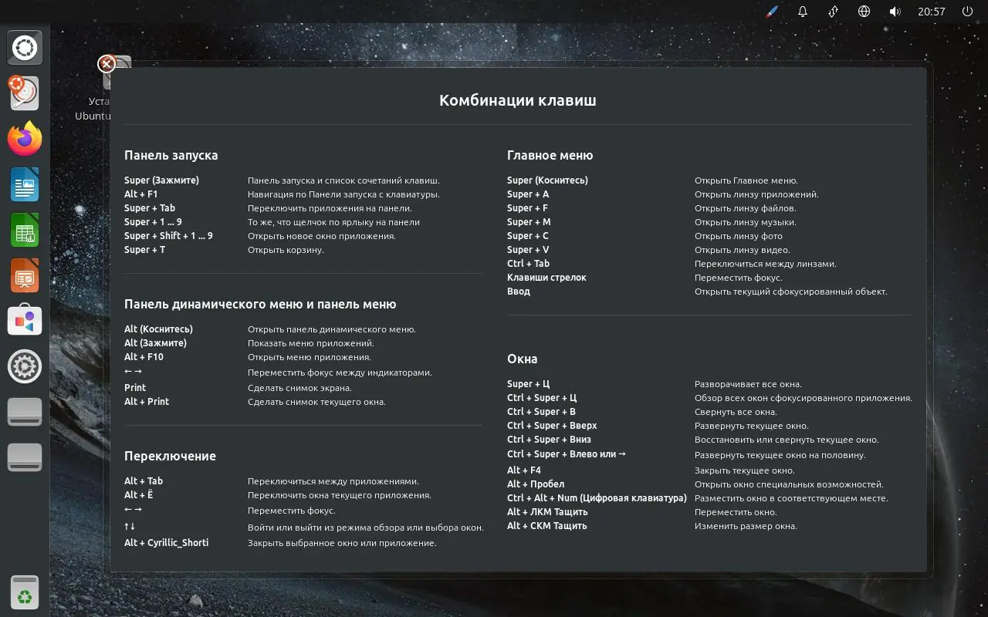Launch LibreOffice Impress presentation app
This screenshot has width=988, height=617.
pos(25,276)
